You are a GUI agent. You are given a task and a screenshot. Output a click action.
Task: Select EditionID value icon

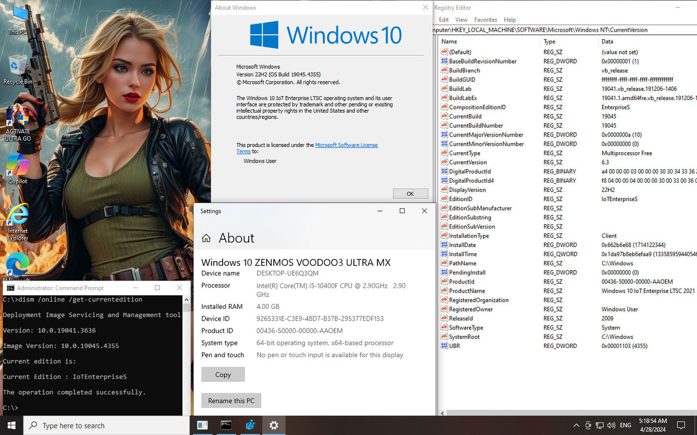[x=444, y=199]
